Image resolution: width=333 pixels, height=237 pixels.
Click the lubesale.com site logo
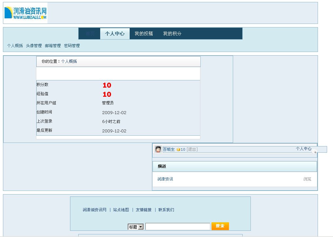click(x=25, y=13)
